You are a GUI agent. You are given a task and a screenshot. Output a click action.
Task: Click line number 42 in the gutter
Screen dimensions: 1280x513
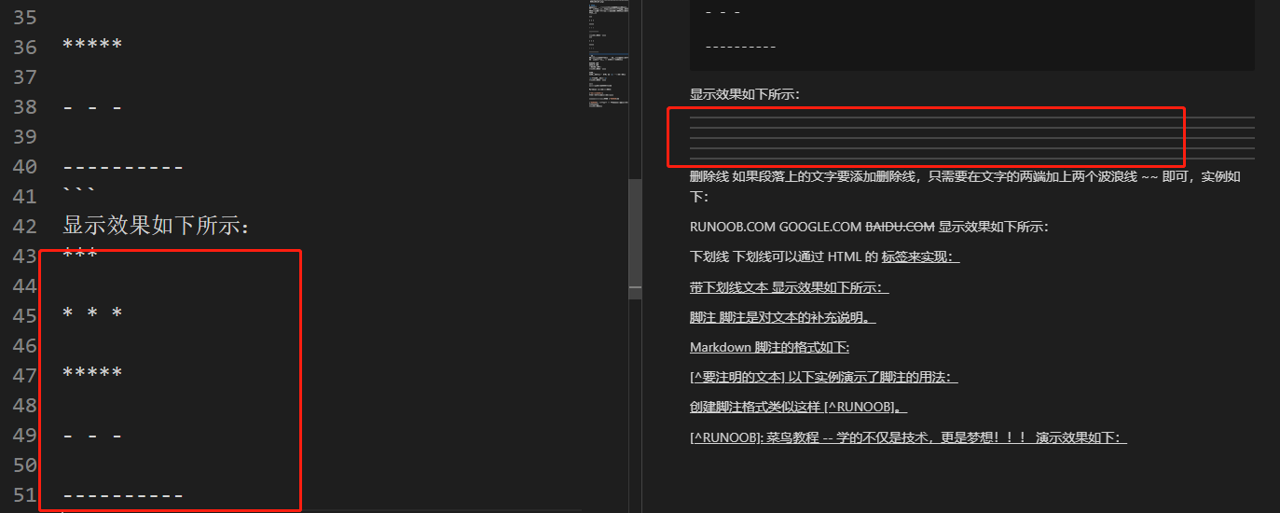coord(25,226)
